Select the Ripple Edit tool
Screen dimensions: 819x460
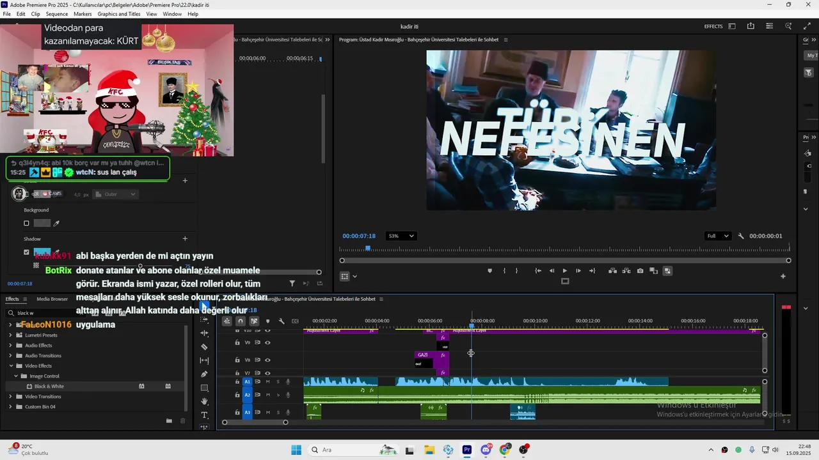point(205,333)
